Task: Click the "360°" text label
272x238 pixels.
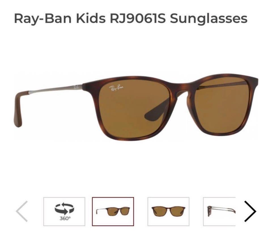Action: [x=65, y=219]
